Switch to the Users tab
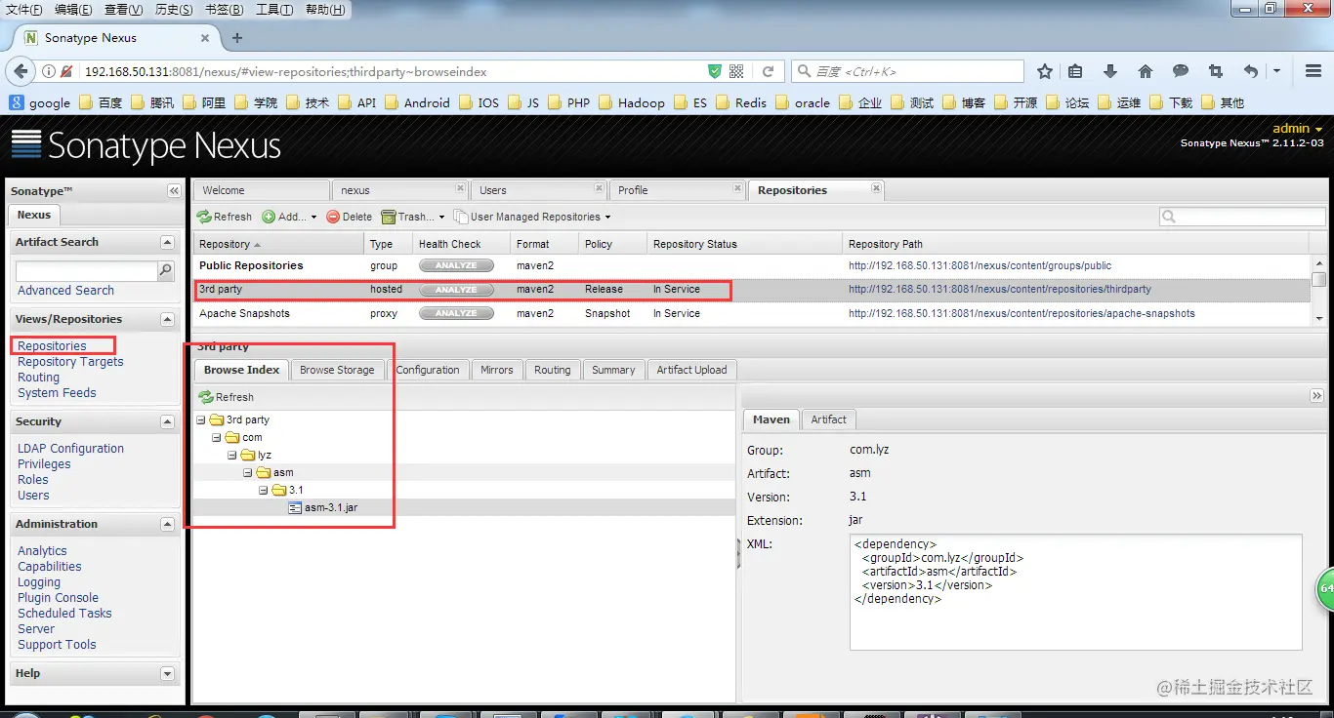 coord(538,190)
